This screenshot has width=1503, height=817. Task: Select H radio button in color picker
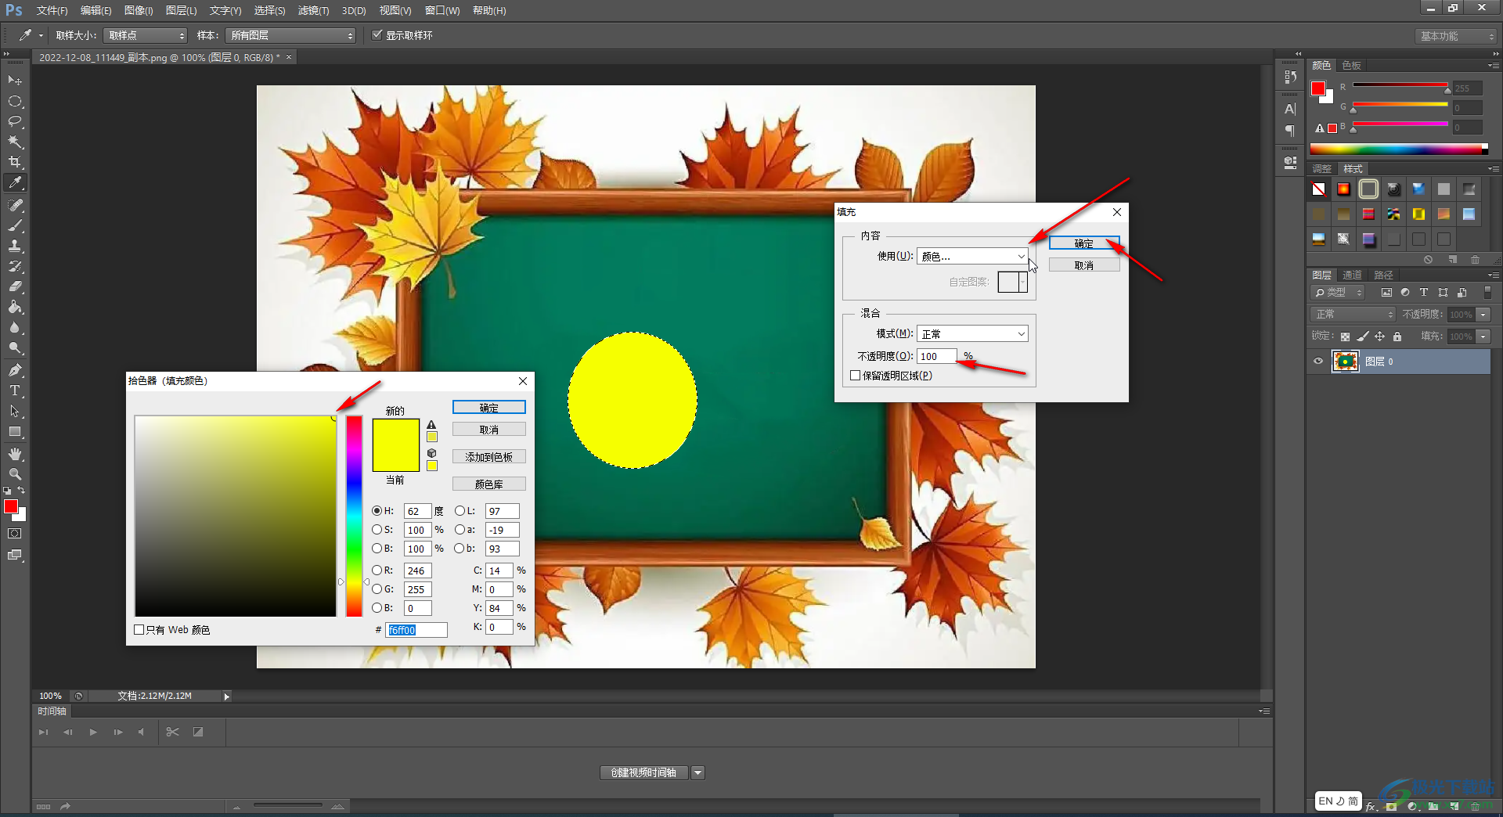point(377,510)
